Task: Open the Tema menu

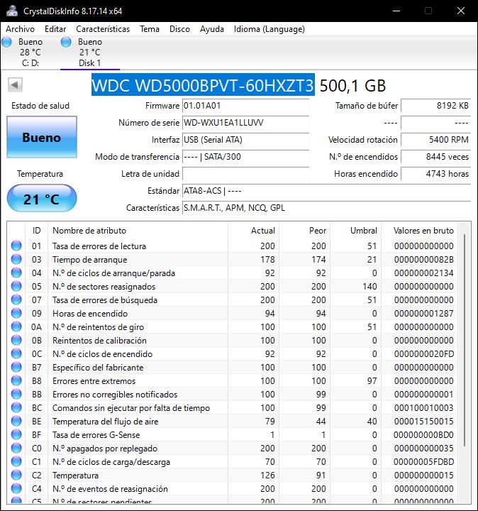Action: tap(150, 29)
